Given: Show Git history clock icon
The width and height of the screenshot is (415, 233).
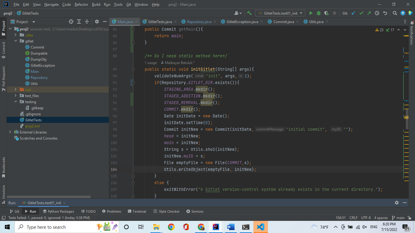Looking at the screenshot, I should click(x=377, y=13).
